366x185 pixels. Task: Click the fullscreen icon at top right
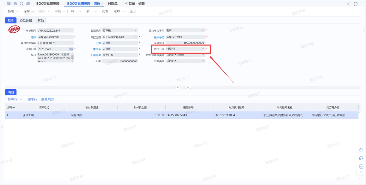click(356, 4)
